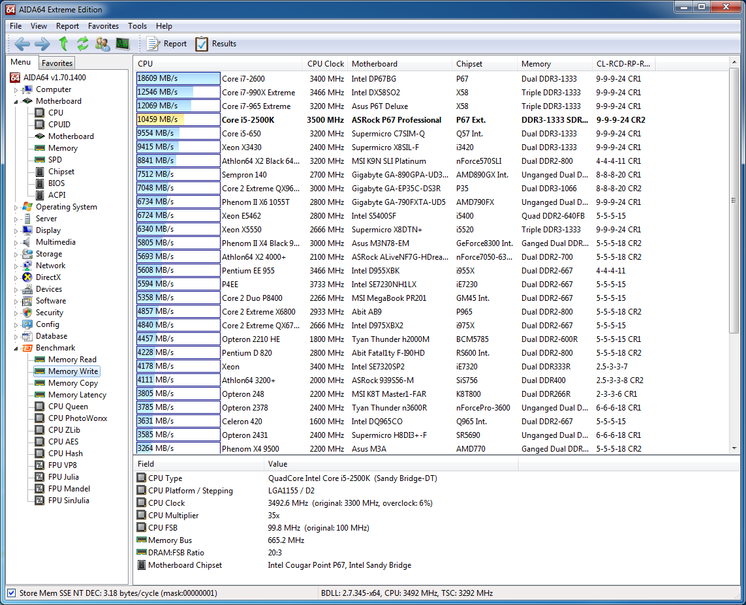Click the Forward arrow in toolbar

click(42, 44)
